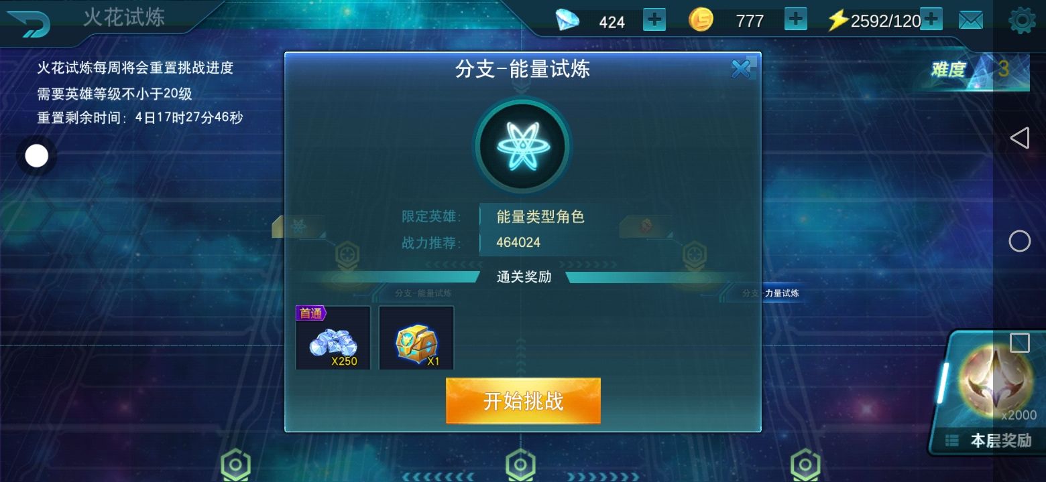
Task: View the treasure chest X1 reward
Action: tap(416, 337)
